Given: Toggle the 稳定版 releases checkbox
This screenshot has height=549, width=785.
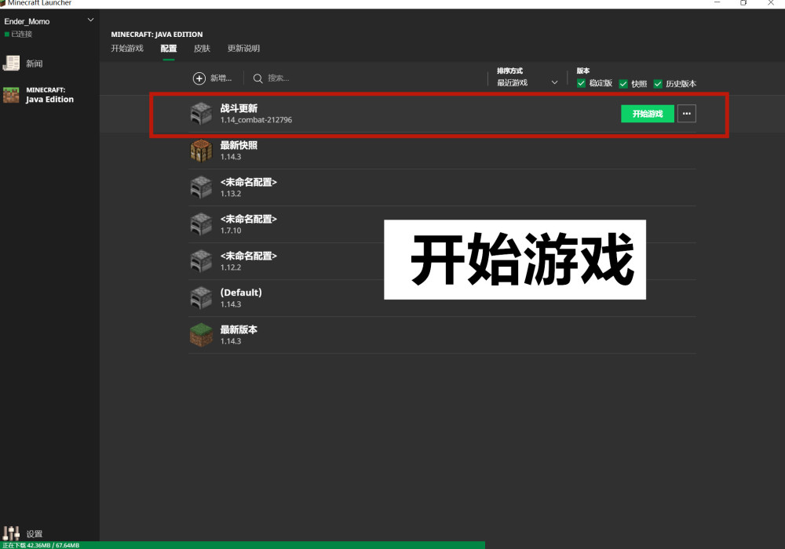Looking at the screenshot, I should [x=581, y=83].
